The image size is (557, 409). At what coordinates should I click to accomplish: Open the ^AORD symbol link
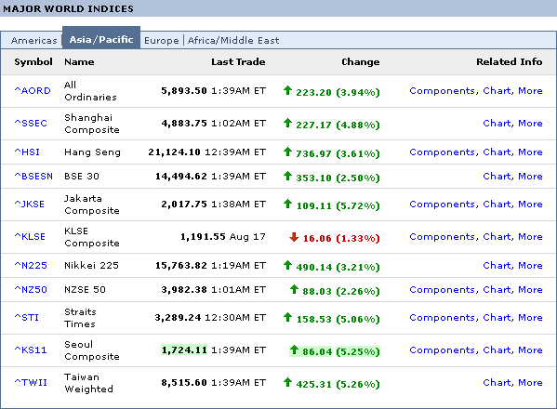(x=33, y=91)
